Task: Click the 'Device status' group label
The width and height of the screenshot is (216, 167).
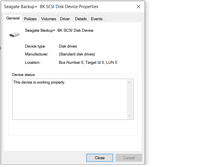Action: point(23,75)
